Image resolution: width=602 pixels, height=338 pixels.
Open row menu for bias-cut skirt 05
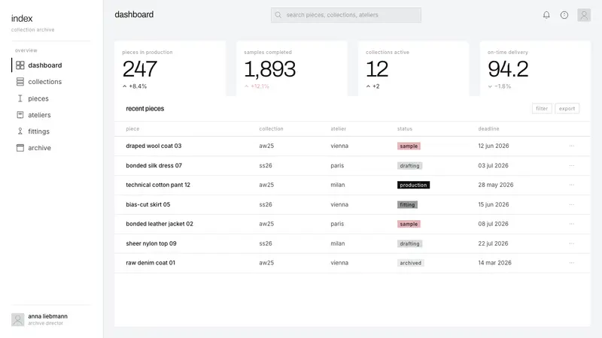tap(572, 204)
